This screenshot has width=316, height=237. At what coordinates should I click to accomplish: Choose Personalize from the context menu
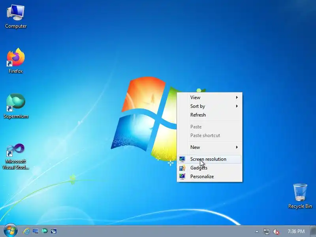coord(210,177)
